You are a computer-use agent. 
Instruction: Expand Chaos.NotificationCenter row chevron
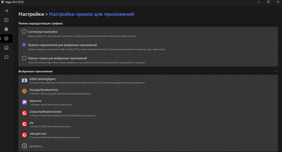click(x=274, y=113)
